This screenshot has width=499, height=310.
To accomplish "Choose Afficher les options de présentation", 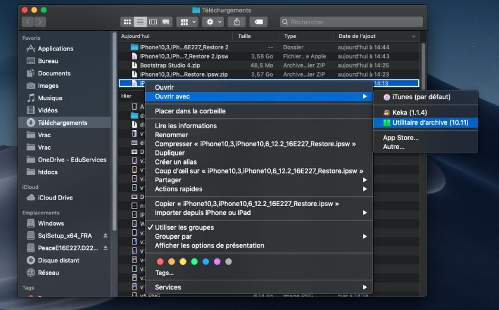I will click(x=259, y=245).
